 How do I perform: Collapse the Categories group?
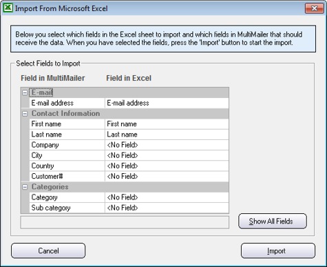click(x=25, y=187)
